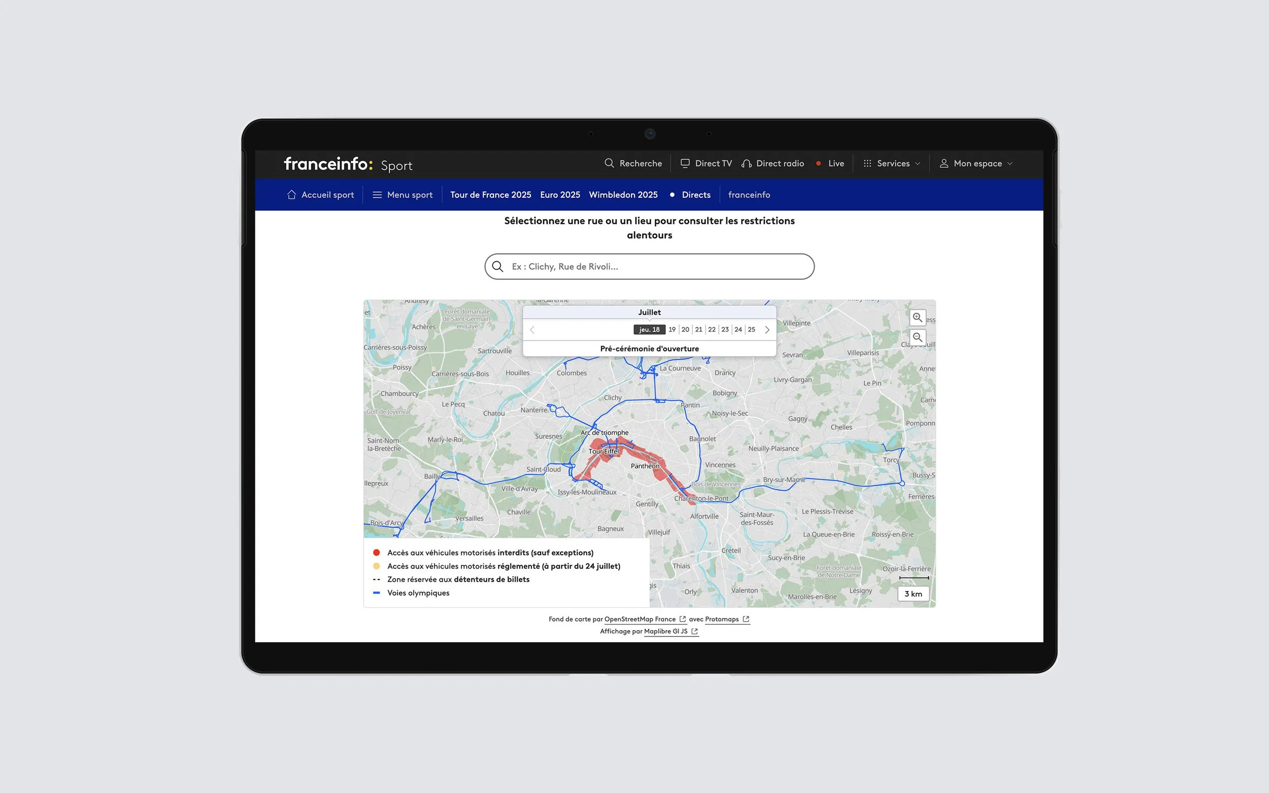Open Tour de France 2025 menu item

click(490, 195)
